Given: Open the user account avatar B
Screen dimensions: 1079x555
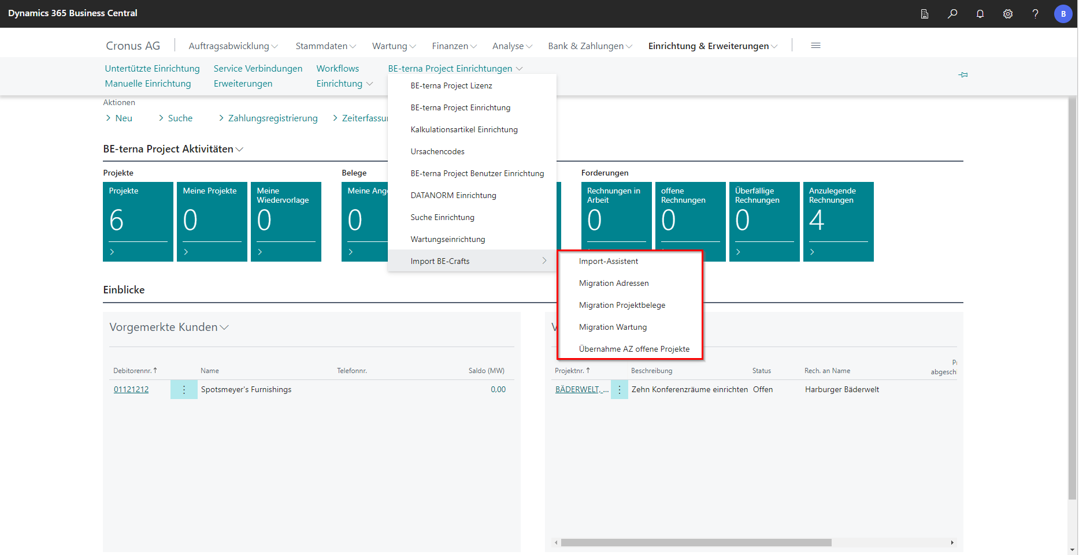Looking at the screenshot, I should pyautogui.click(x=1063, y=14).
